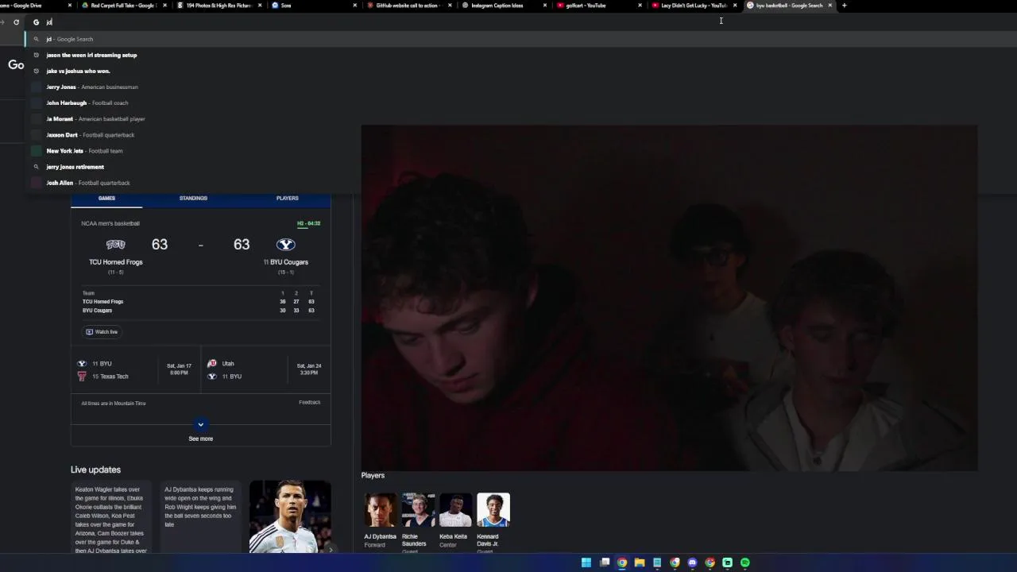
Task: Expand with the See more chevron
Action: [200, 424]
